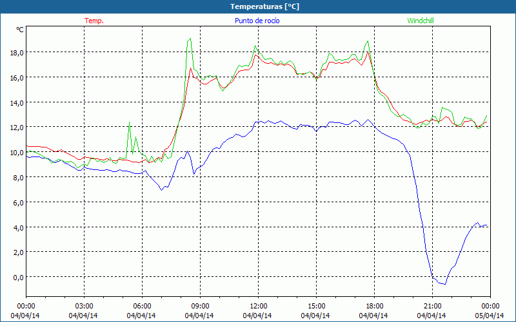Click the '06:00' time axis label
Screen dimensions: 516x322
coord(142,307)
